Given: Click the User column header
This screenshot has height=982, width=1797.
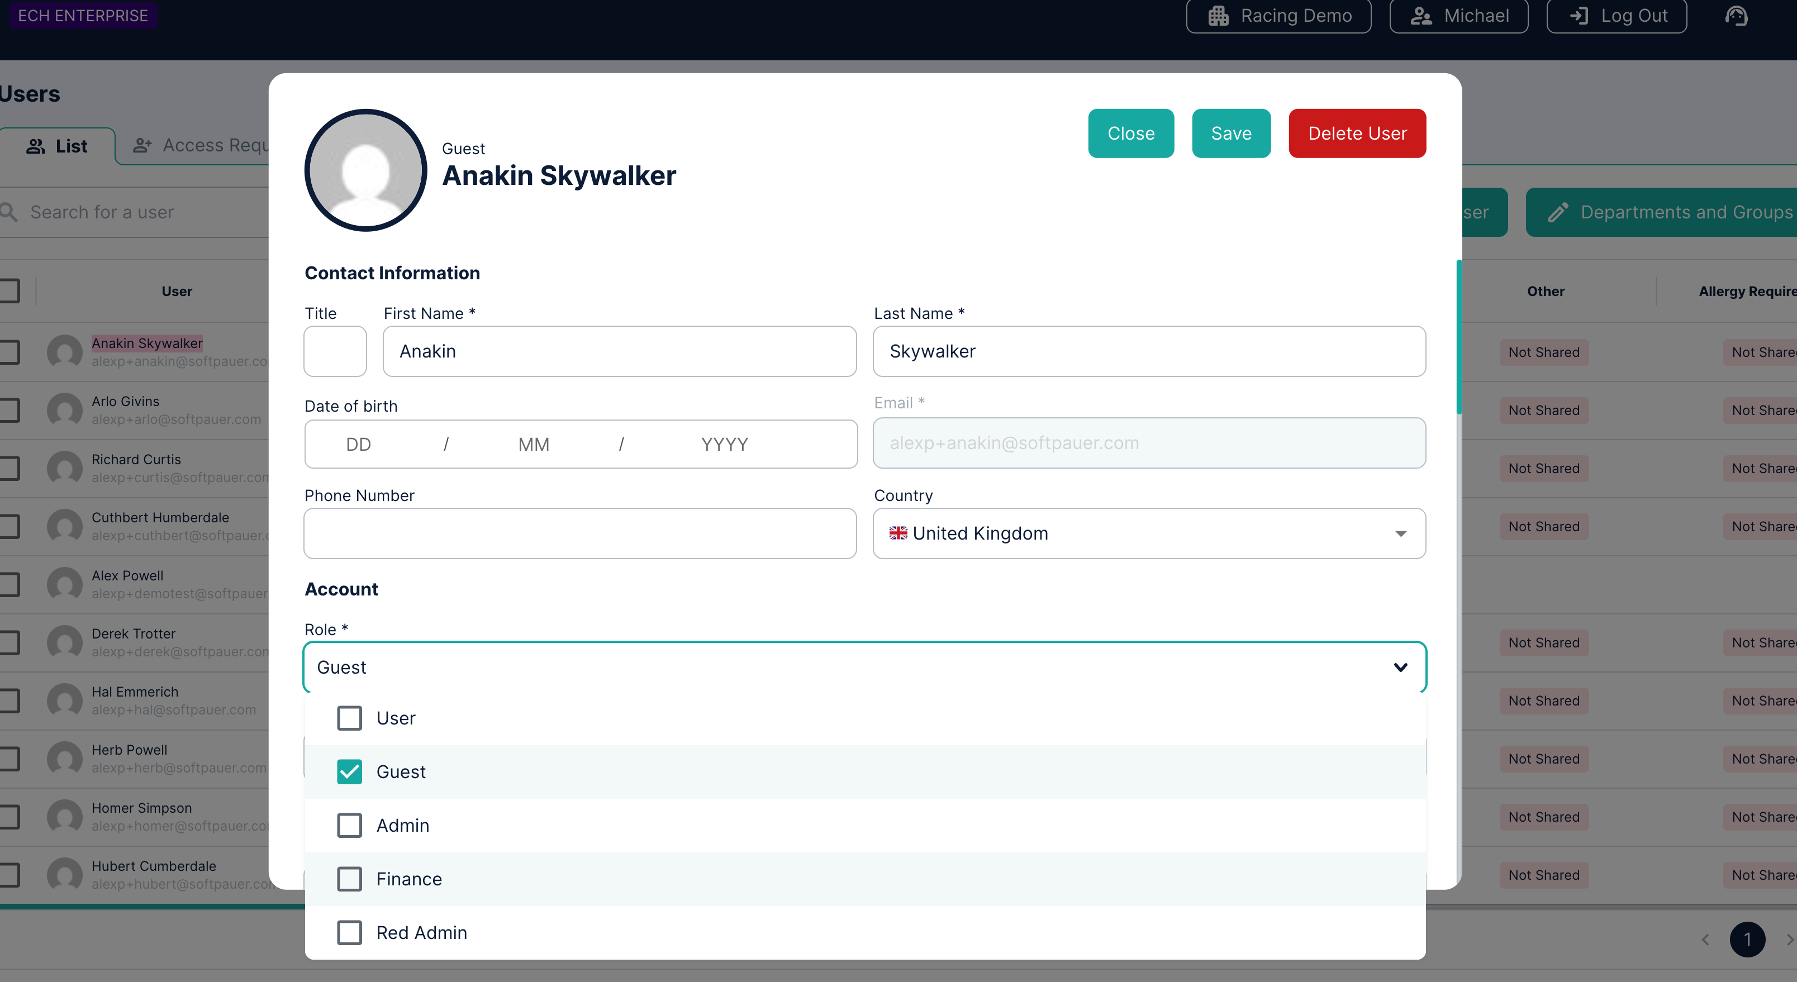Looking at the screenshot, I should pyautogui.click(x=177, y=291).
